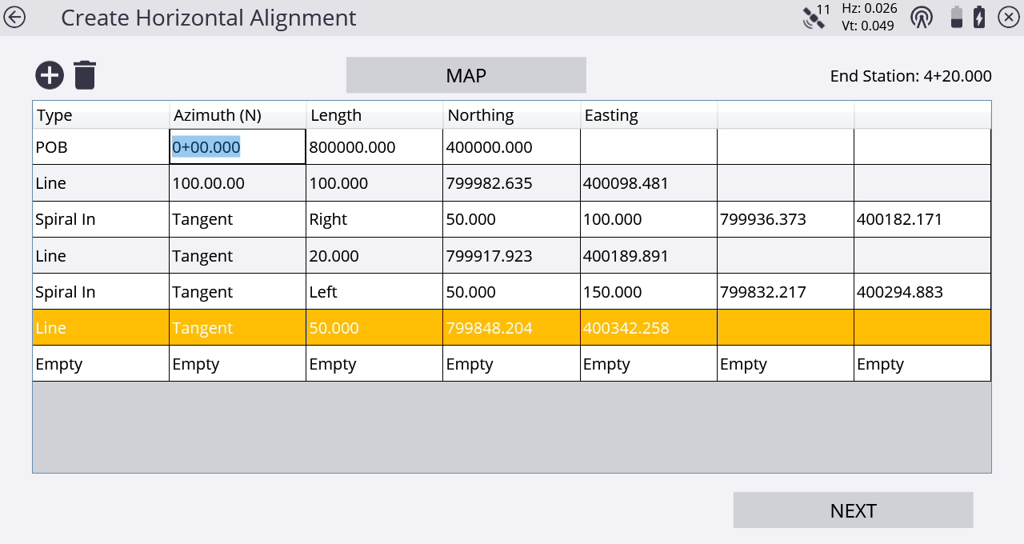Open the MAP view
The height and width of the screenshot is (544, 1024).
coord(466,75)
